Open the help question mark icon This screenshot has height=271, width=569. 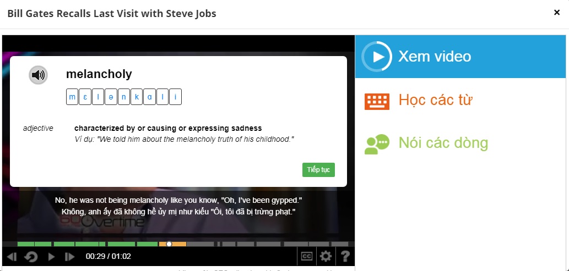pos(345,257)
